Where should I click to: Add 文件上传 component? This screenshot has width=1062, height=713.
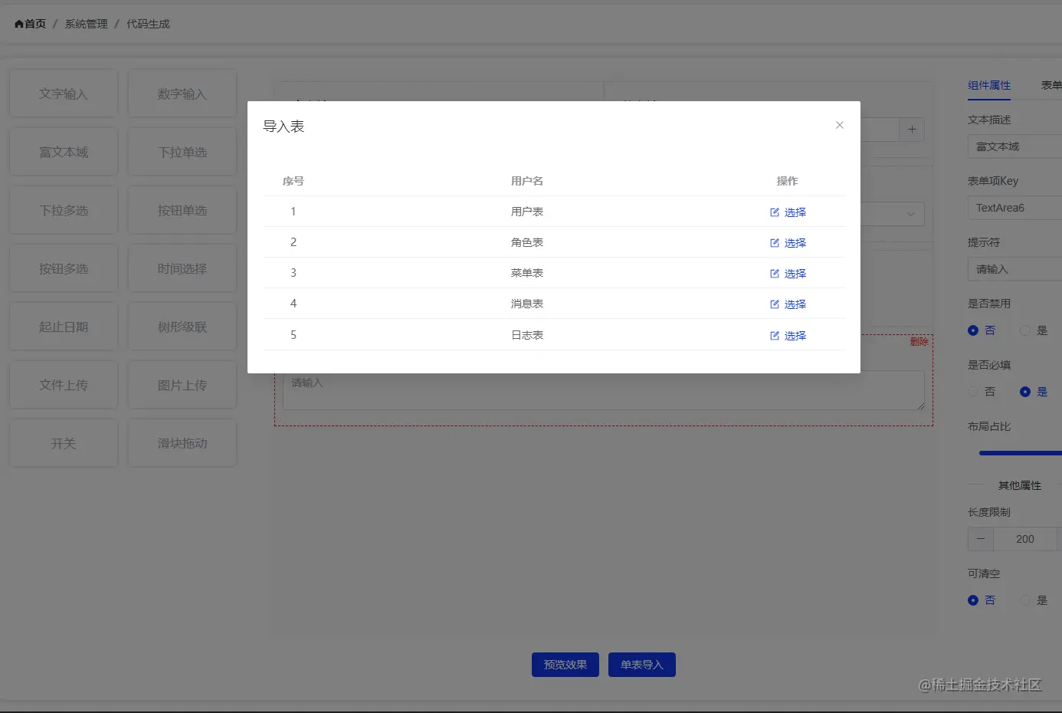coord(64,385)
